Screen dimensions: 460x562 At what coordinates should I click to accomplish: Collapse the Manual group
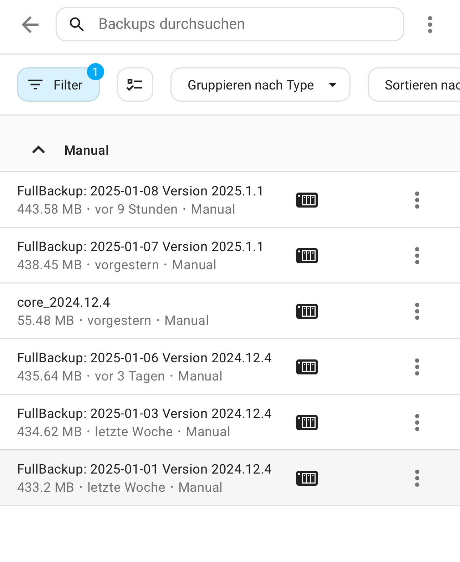click(x=39, y=150)
